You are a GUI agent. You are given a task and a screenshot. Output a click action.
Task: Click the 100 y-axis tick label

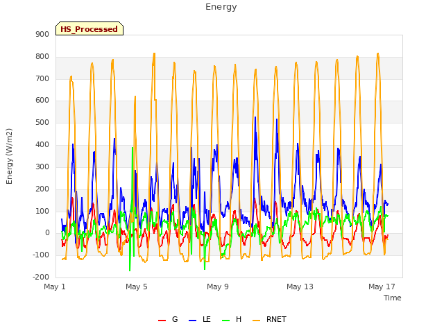(x=42, y=211)
